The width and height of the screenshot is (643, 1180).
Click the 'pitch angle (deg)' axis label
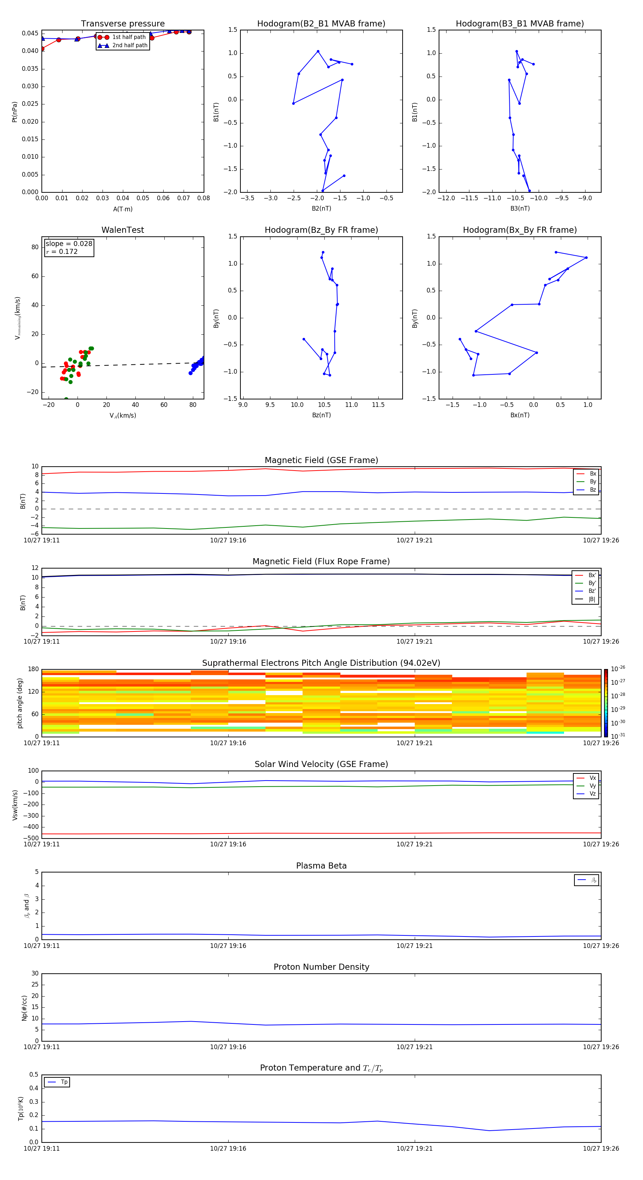click(x=20, y=703)
